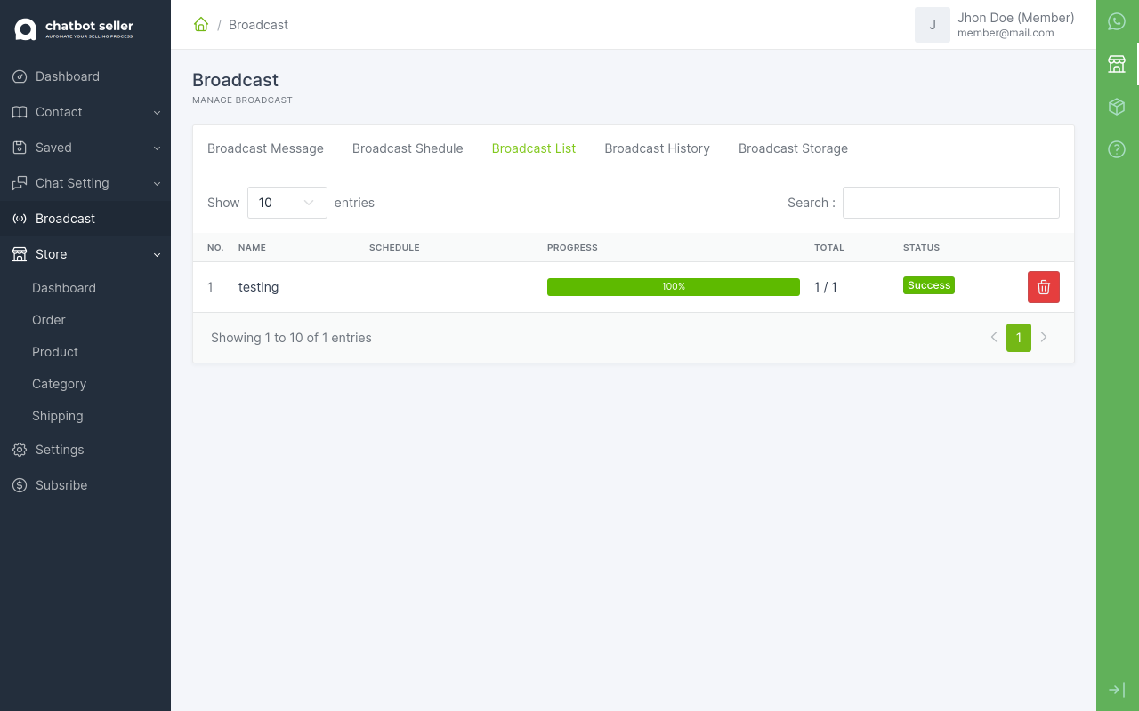Click the Broadcast breadcrumb link
This screenshot has height=711, width=1139.
(x=258, y=25)
